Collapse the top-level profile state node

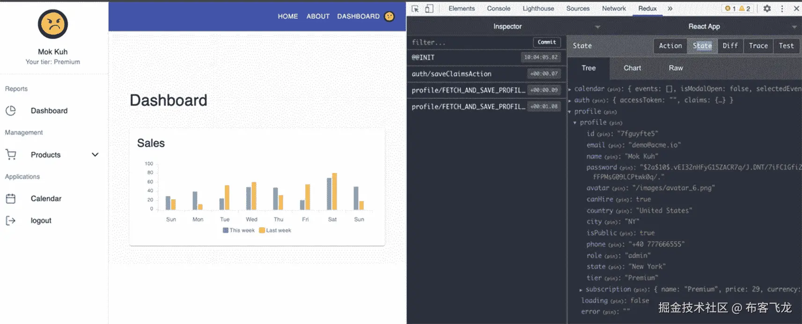point(570,112)
